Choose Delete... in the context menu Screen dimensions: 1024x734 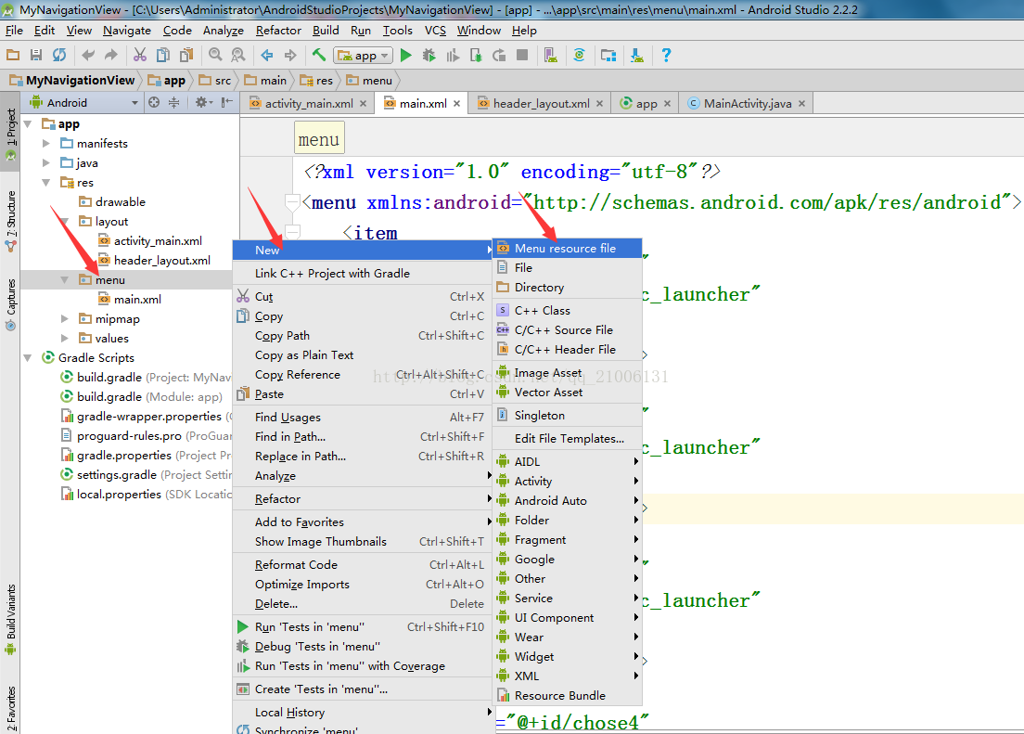(x=361, y=604)
